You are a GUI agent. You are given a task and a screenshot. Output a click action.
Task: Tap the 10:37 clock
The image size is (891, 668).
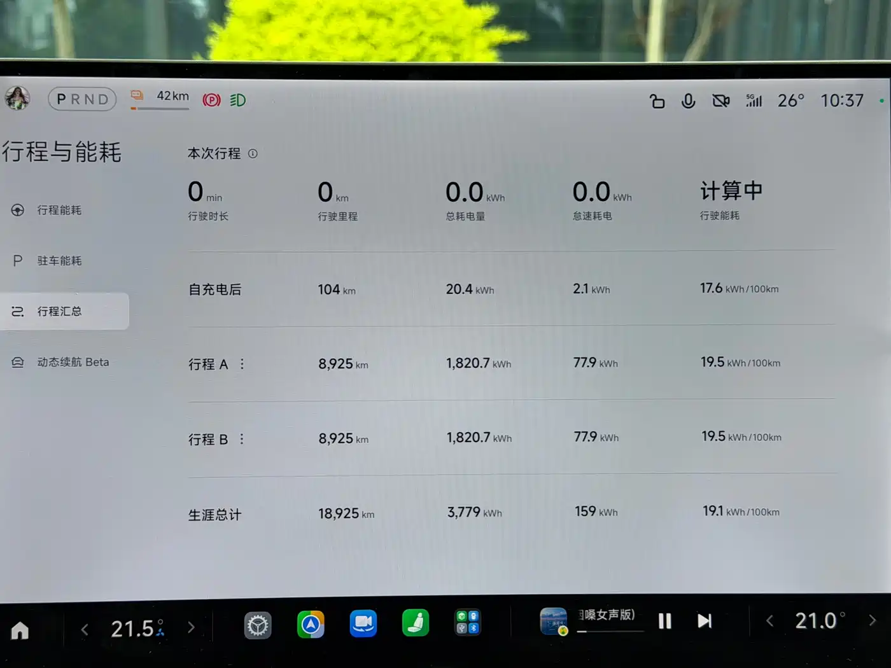(x=841, y=101)
